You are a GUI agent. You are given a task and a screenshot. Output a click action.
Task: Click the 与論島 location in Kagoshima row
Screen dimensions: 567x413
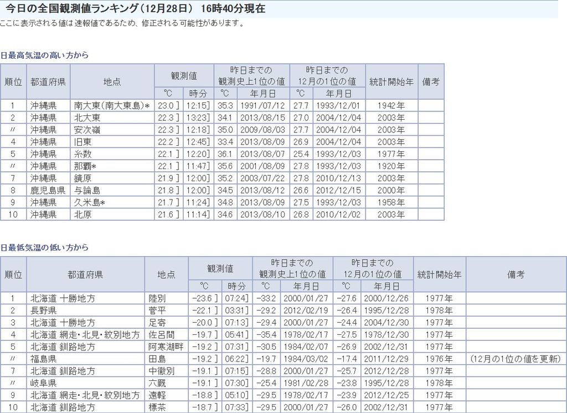87,191
